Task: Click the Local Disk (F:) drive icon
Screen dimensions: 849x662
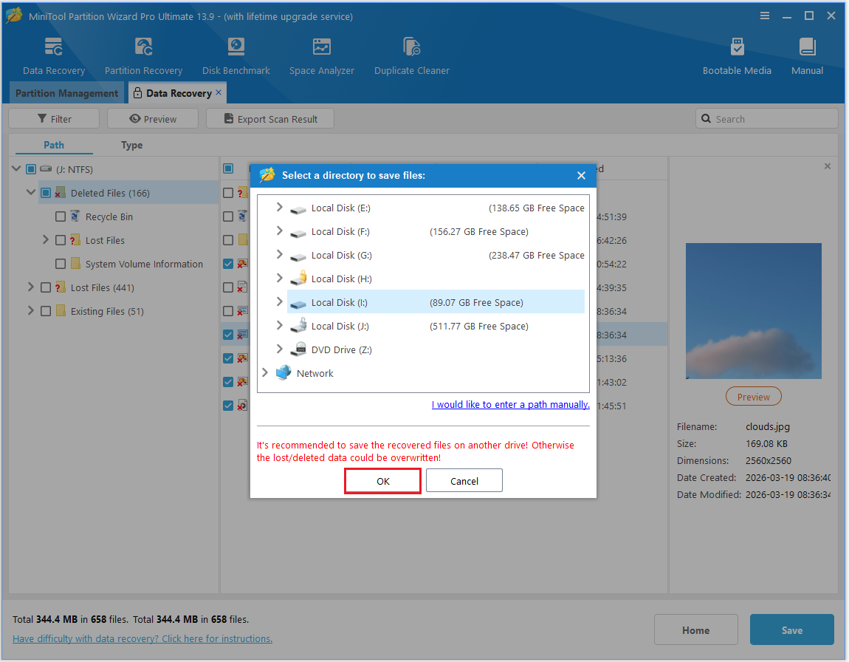Action: tap(298, 233)
